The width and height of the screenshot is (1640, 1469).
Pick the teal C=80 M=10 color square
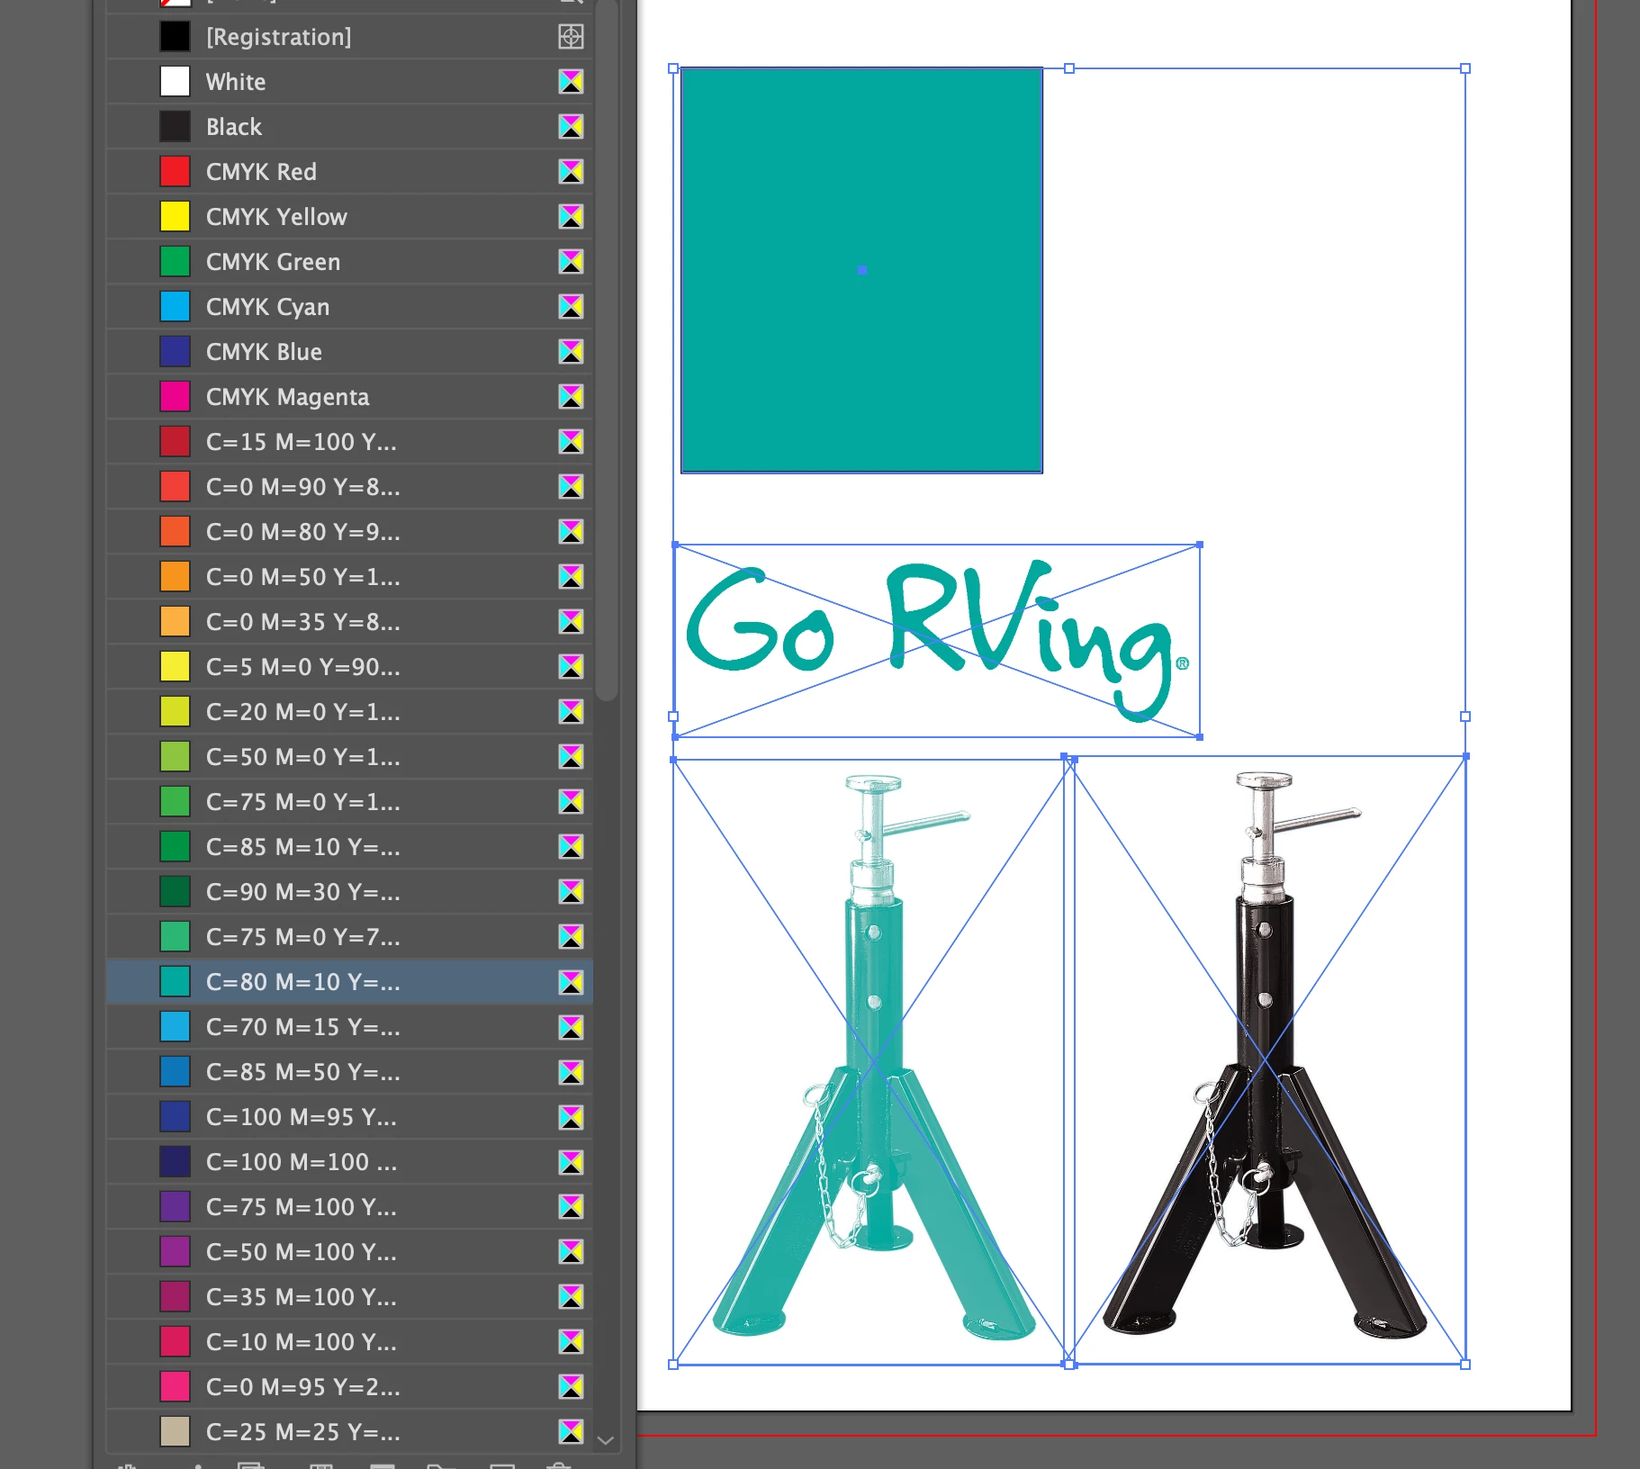[175, 982]
